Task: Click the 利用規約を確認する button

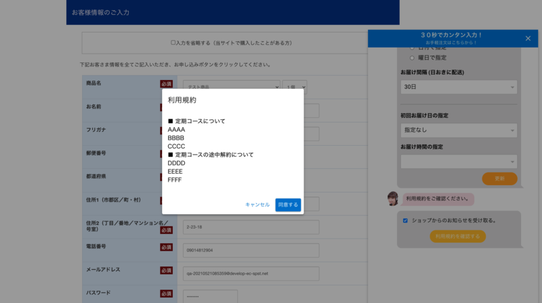Action: pyautogui.click(x=458, y=237)
